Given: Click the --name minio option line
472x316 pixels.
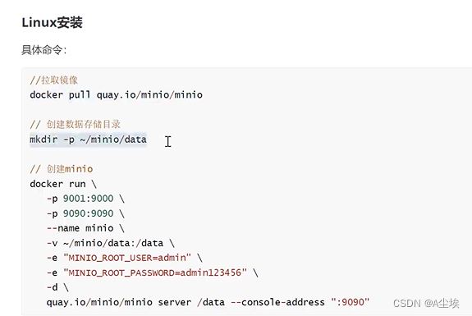Looking at the screenshot, I should [85, 228].
